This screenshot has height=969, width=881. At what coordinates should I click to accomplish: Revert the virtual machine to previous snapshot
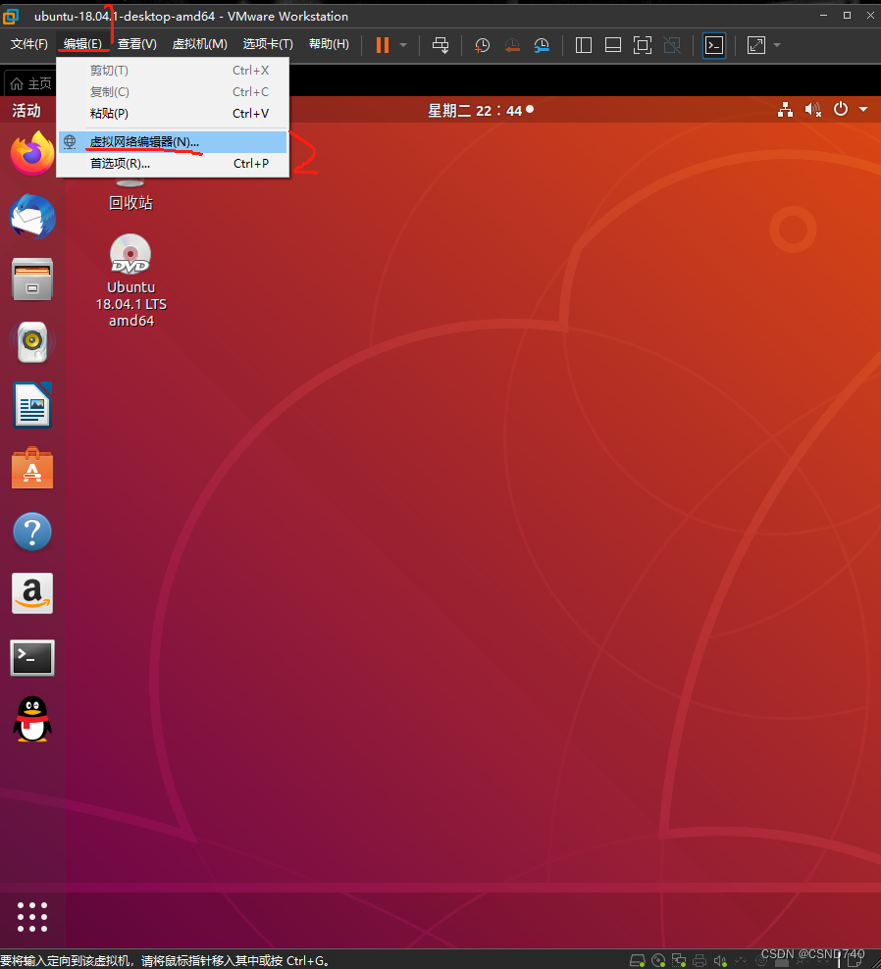tap(512, 45)
